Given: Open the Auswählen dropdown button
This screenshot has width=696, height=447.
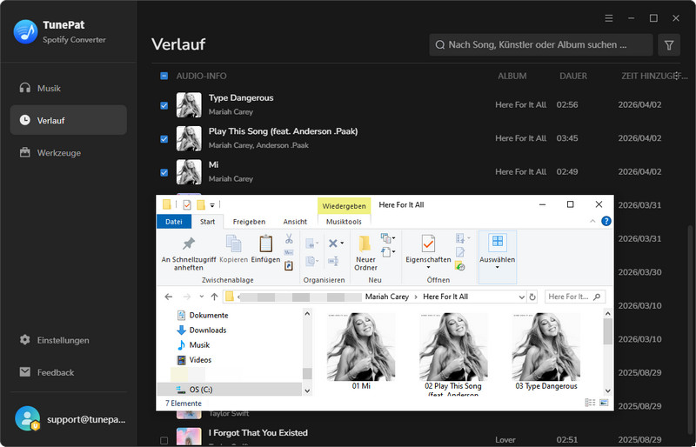Looking at the screenshot, I should 497,257.
